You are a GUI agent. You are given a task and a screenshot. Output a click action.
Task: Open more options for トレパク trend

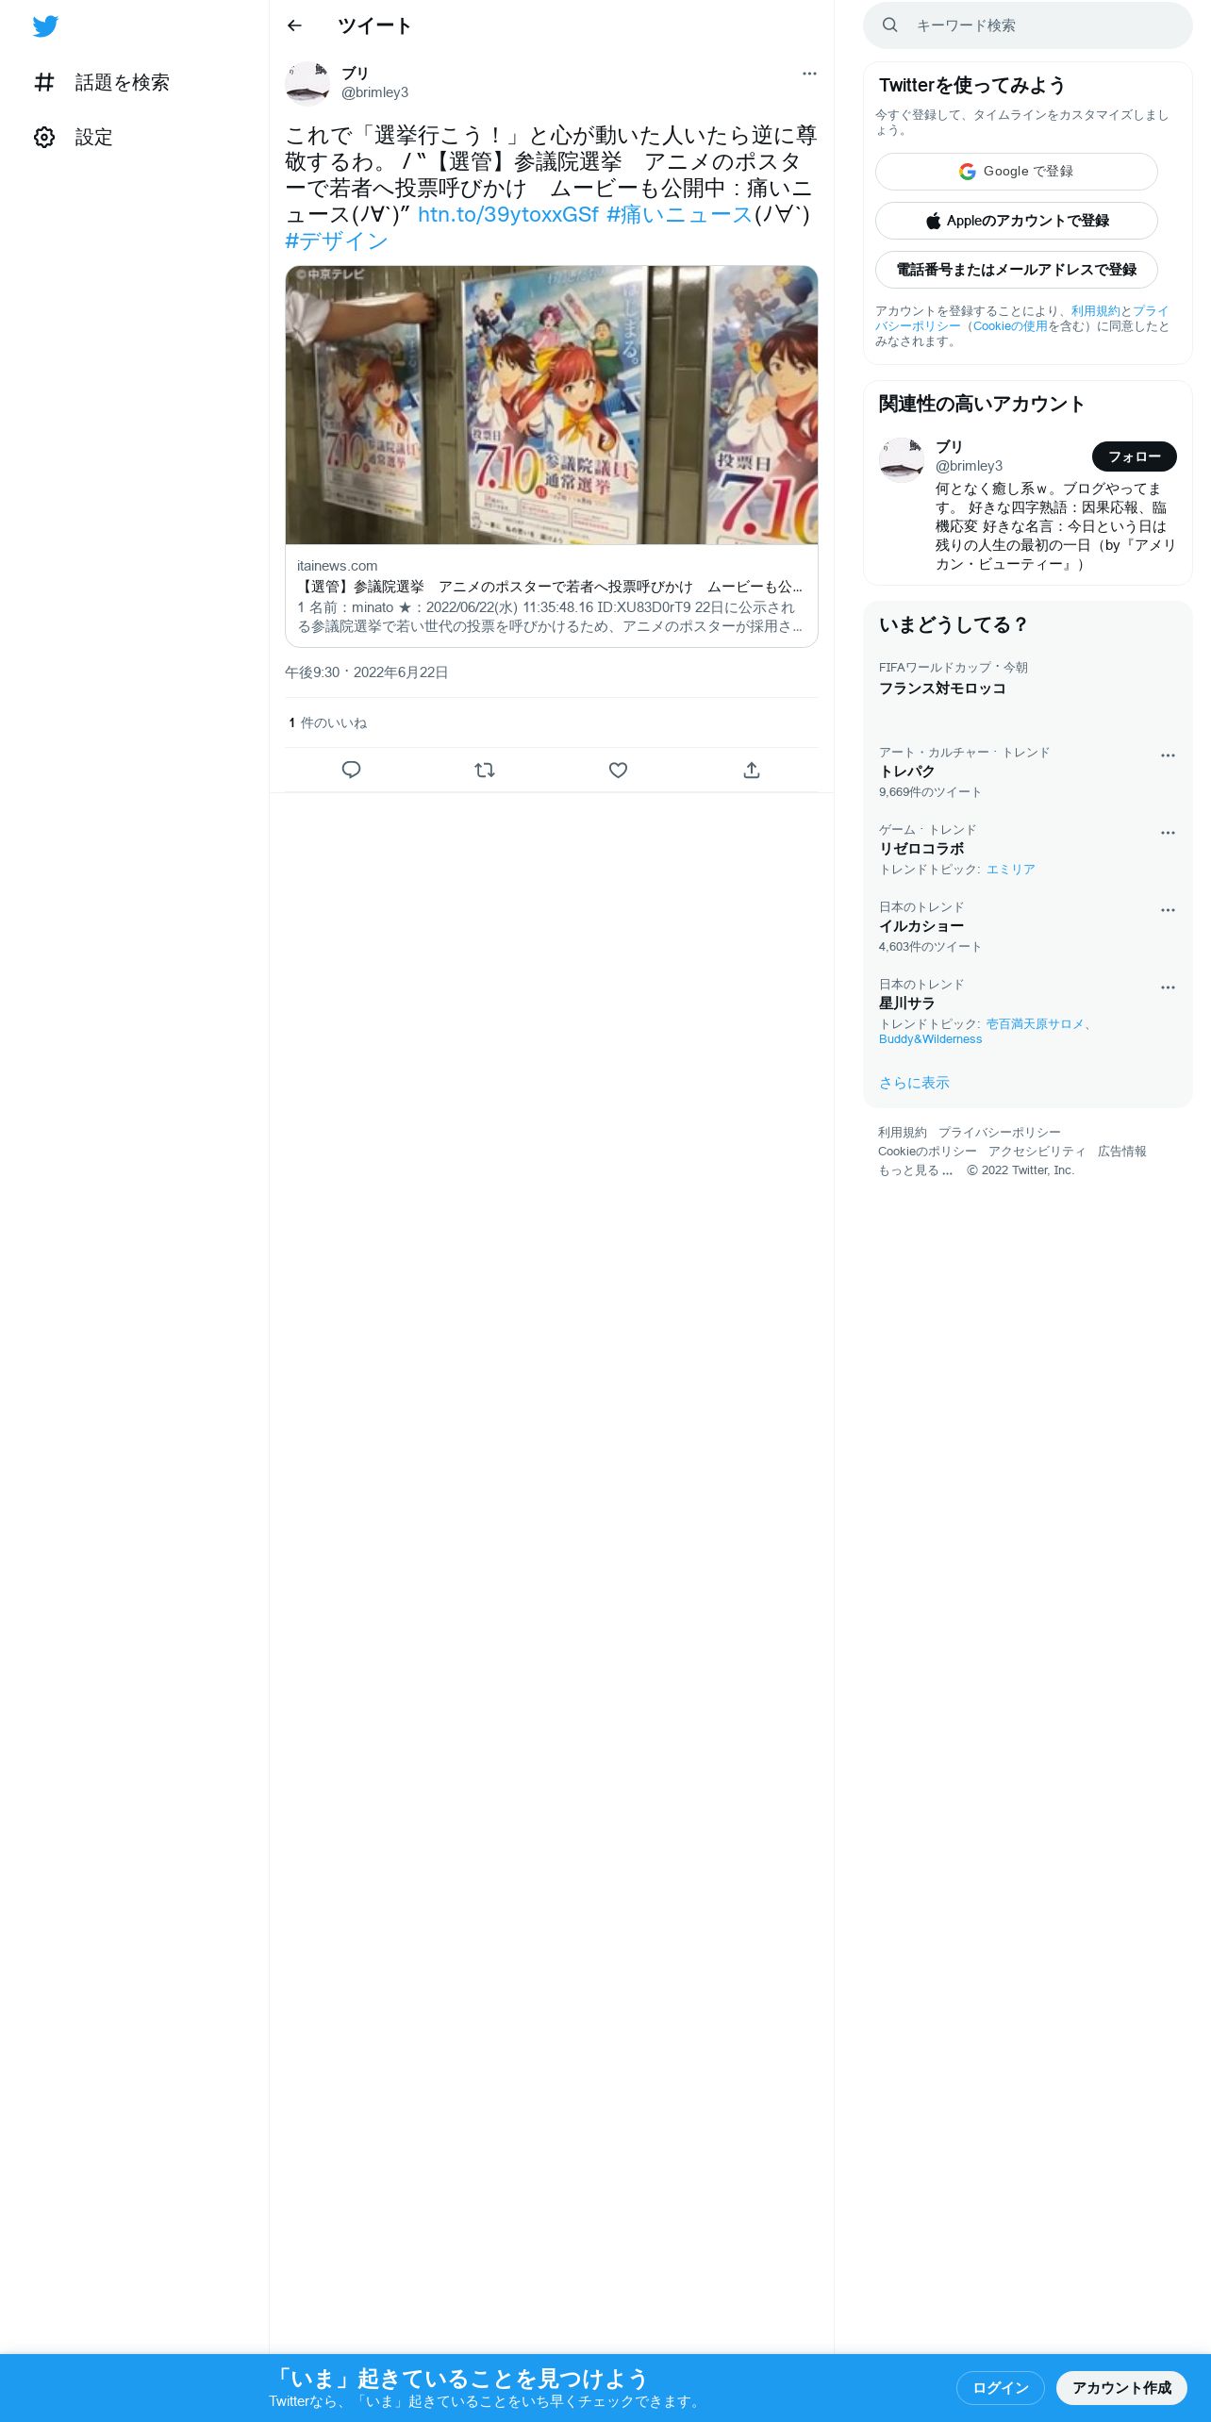(x=1168, y=755)
